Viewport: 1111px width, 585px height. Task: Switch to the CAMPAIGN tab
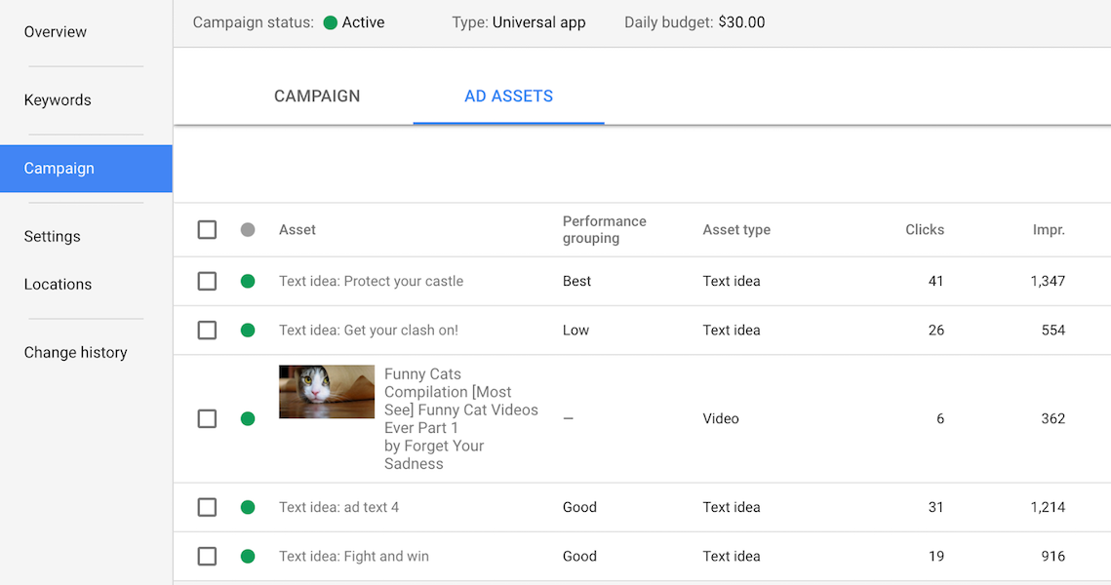point(316,96)
